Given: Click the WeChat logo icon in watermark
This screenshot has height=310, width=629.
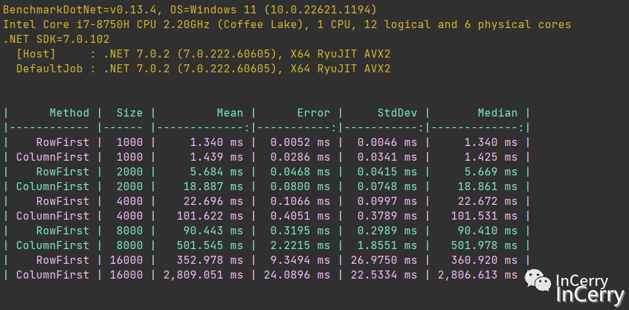Looking at the screenshot, I should pyautogui.click(x=538, y=280).
